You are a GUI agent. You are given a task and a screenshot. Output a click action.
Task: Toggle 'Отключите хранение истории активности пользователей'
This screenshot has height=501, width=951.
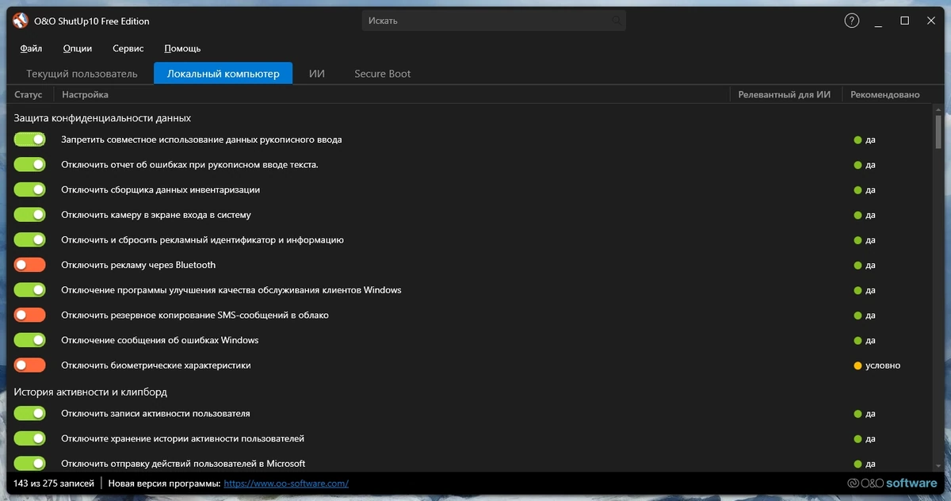click(x=30, y=438)
